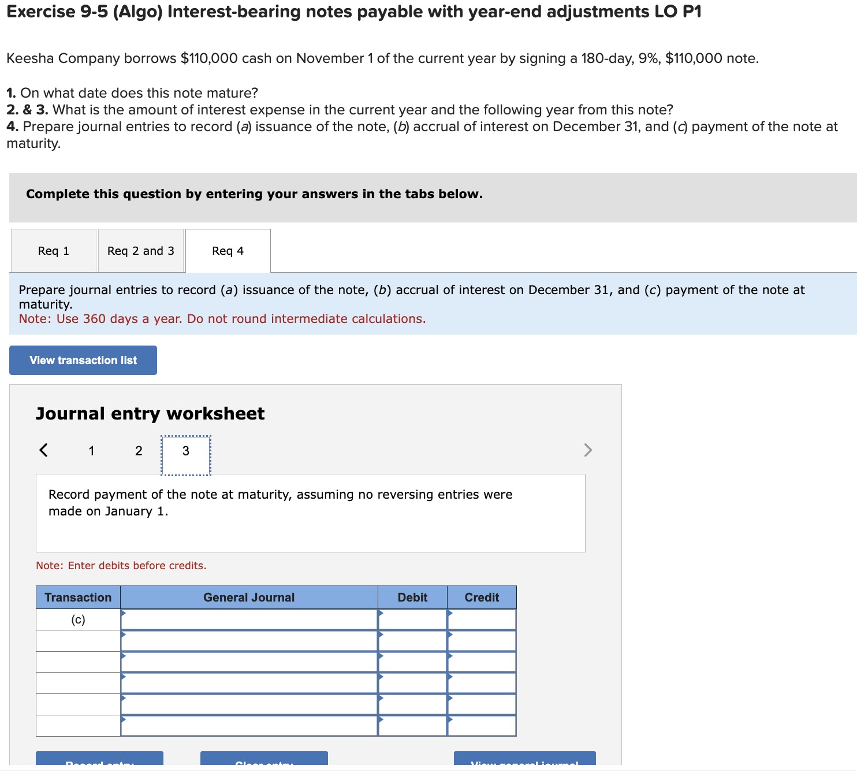Open the account dropdown in the second journal row
The image size is (857, 772).
[x=248, y=640]
